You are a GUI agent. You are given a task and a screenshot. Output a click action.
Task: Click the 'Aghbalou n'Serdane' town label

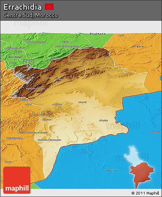coord(36,43)
